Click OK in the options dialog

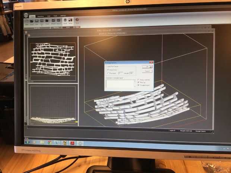(x=147, y=67)
